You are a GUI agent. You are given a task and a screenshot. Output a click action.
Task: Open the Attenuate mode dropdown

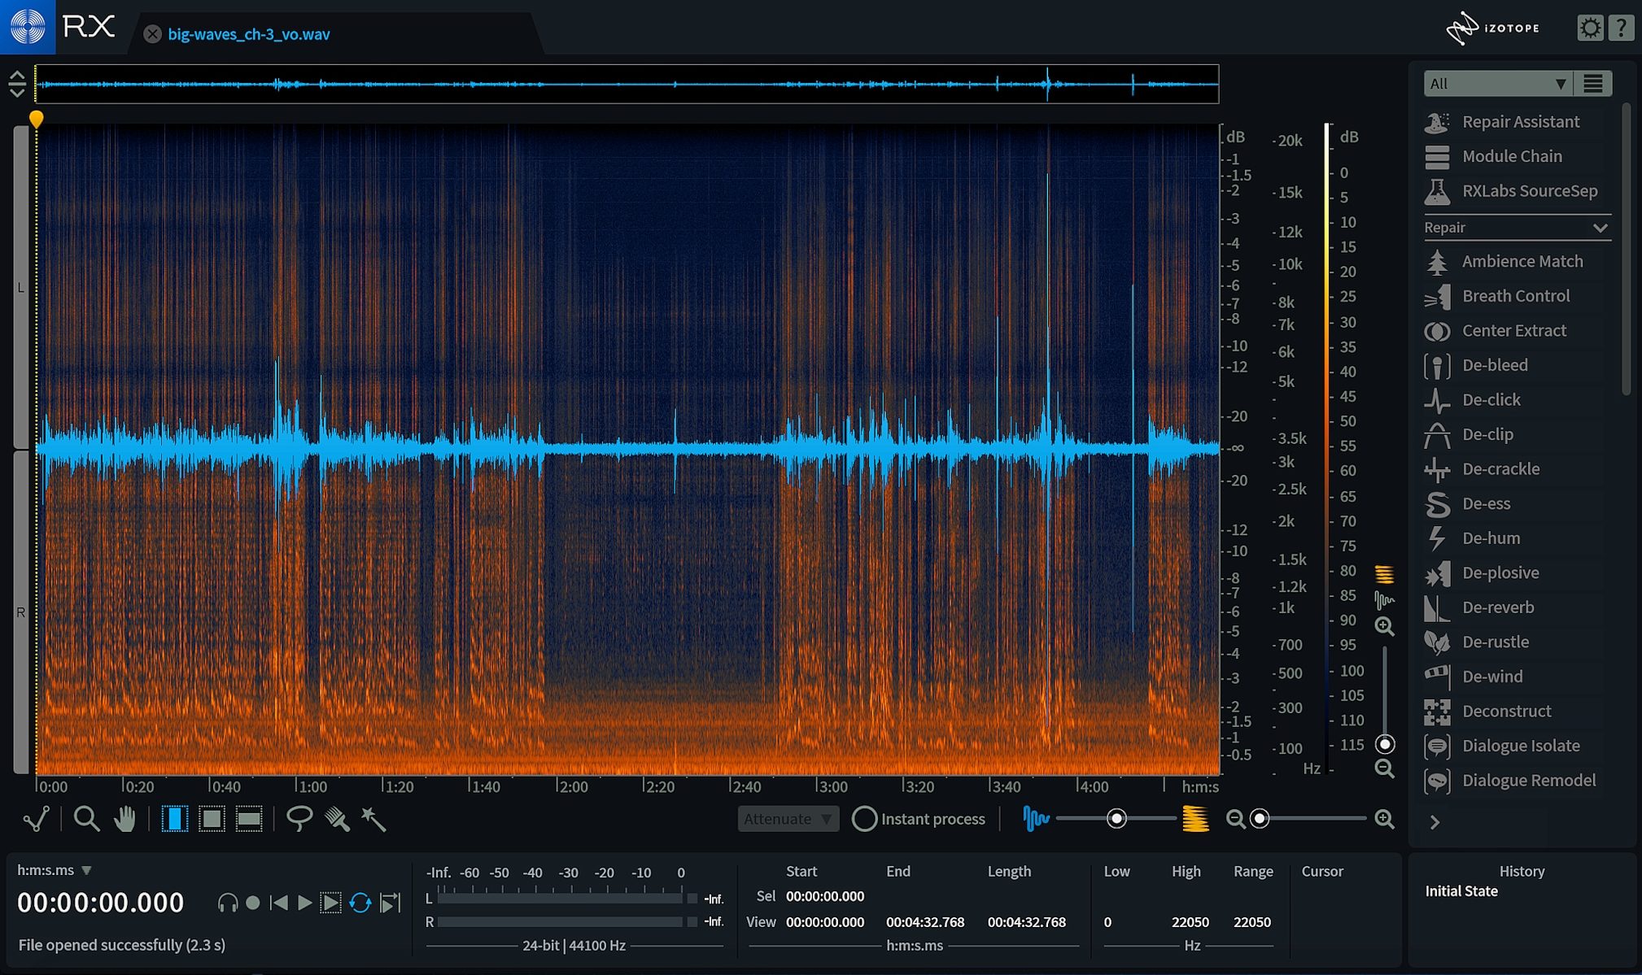[788, 819]
